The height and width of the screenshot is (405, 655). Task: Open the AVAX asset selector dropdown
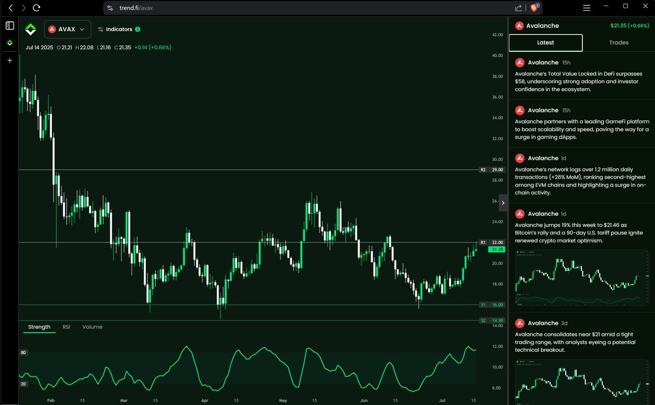pyautogui.click(x=67, y=29)
